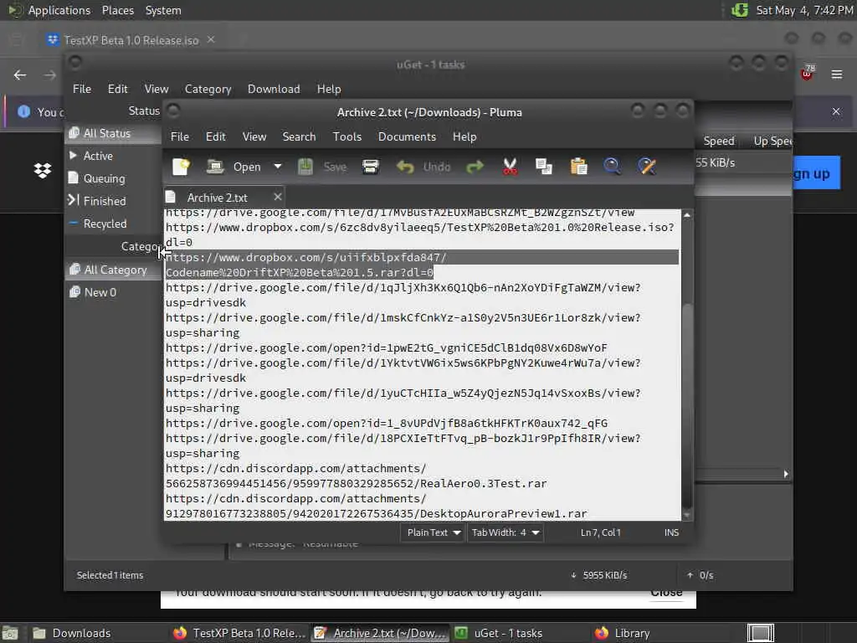Image resolution: width=857 pixels, height=643 pixels.
Task: Open Pluma Search menu
Action: [x=299, y=136]
